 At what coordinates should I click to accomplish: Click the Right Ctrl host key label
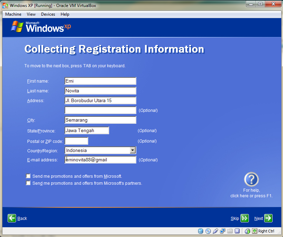click(266, 231)
